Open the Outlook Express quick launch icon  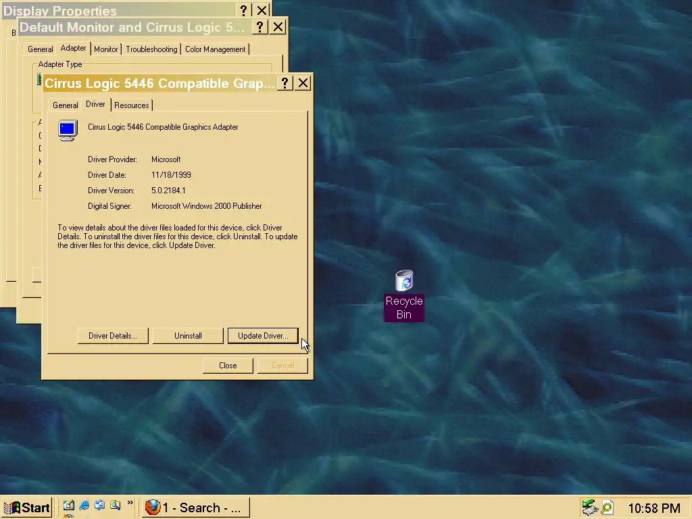(100, 505)
